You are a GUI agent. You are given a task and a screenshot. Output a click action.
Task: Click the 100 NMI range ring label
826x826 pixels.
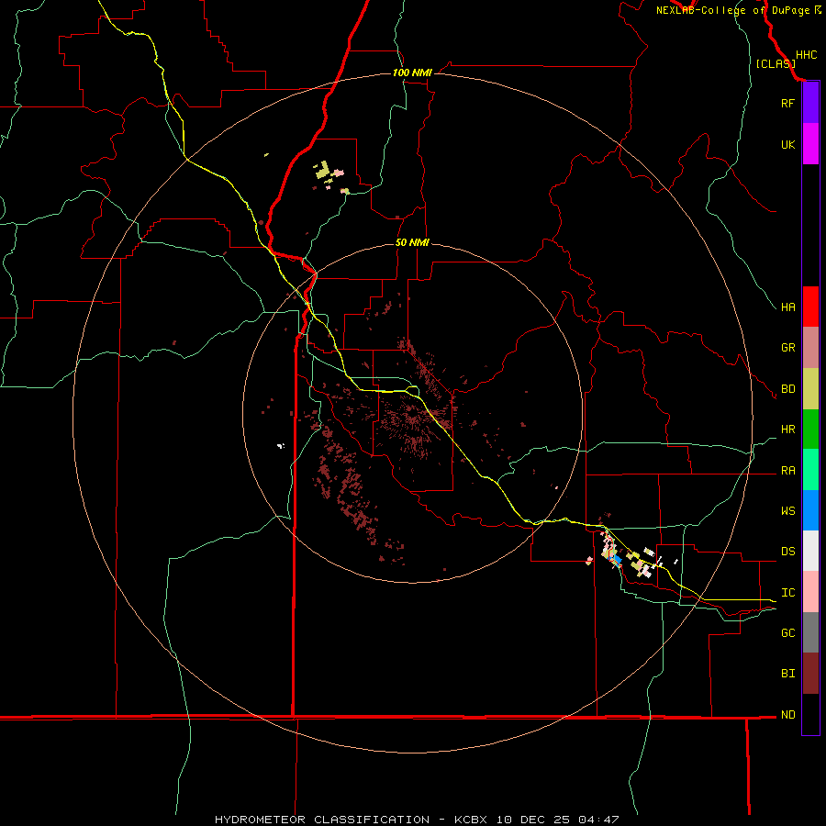coord(412,73)
